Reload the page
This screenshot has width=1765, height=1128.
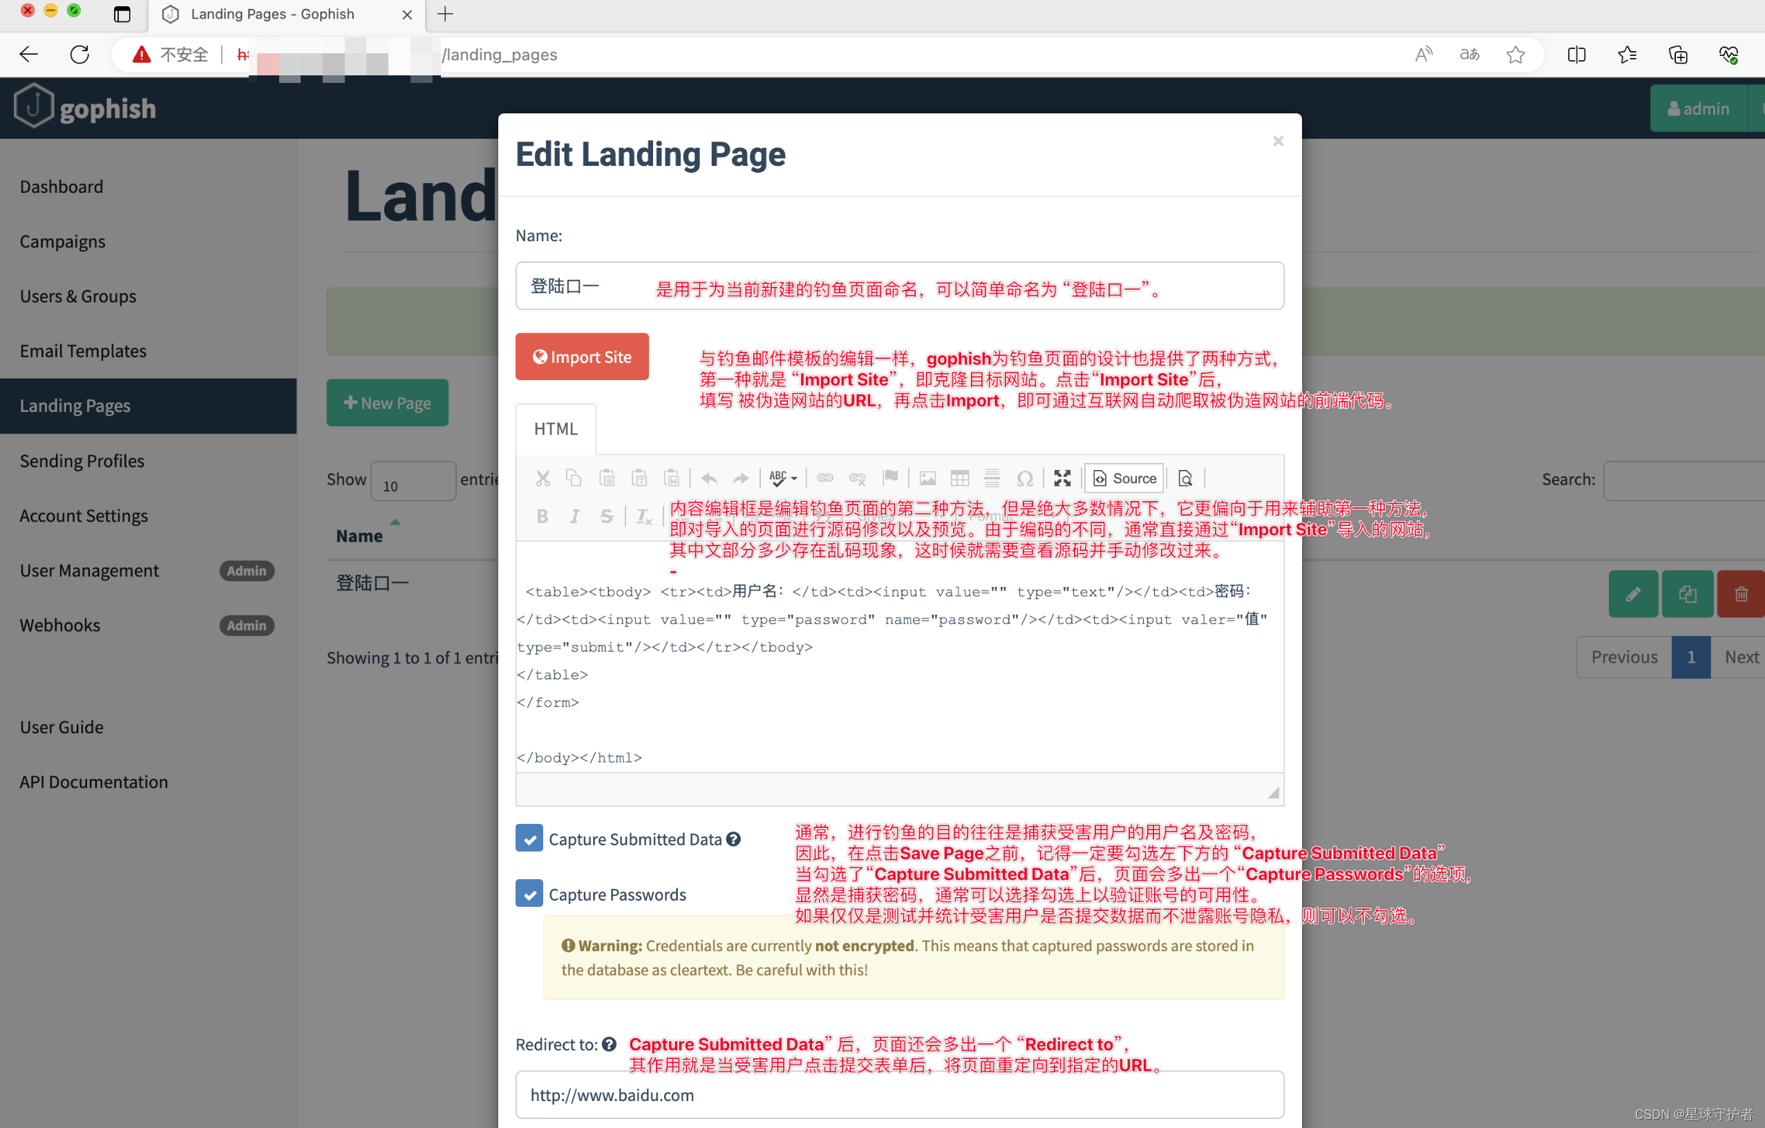pyautogui.click(x=79, y=54)
